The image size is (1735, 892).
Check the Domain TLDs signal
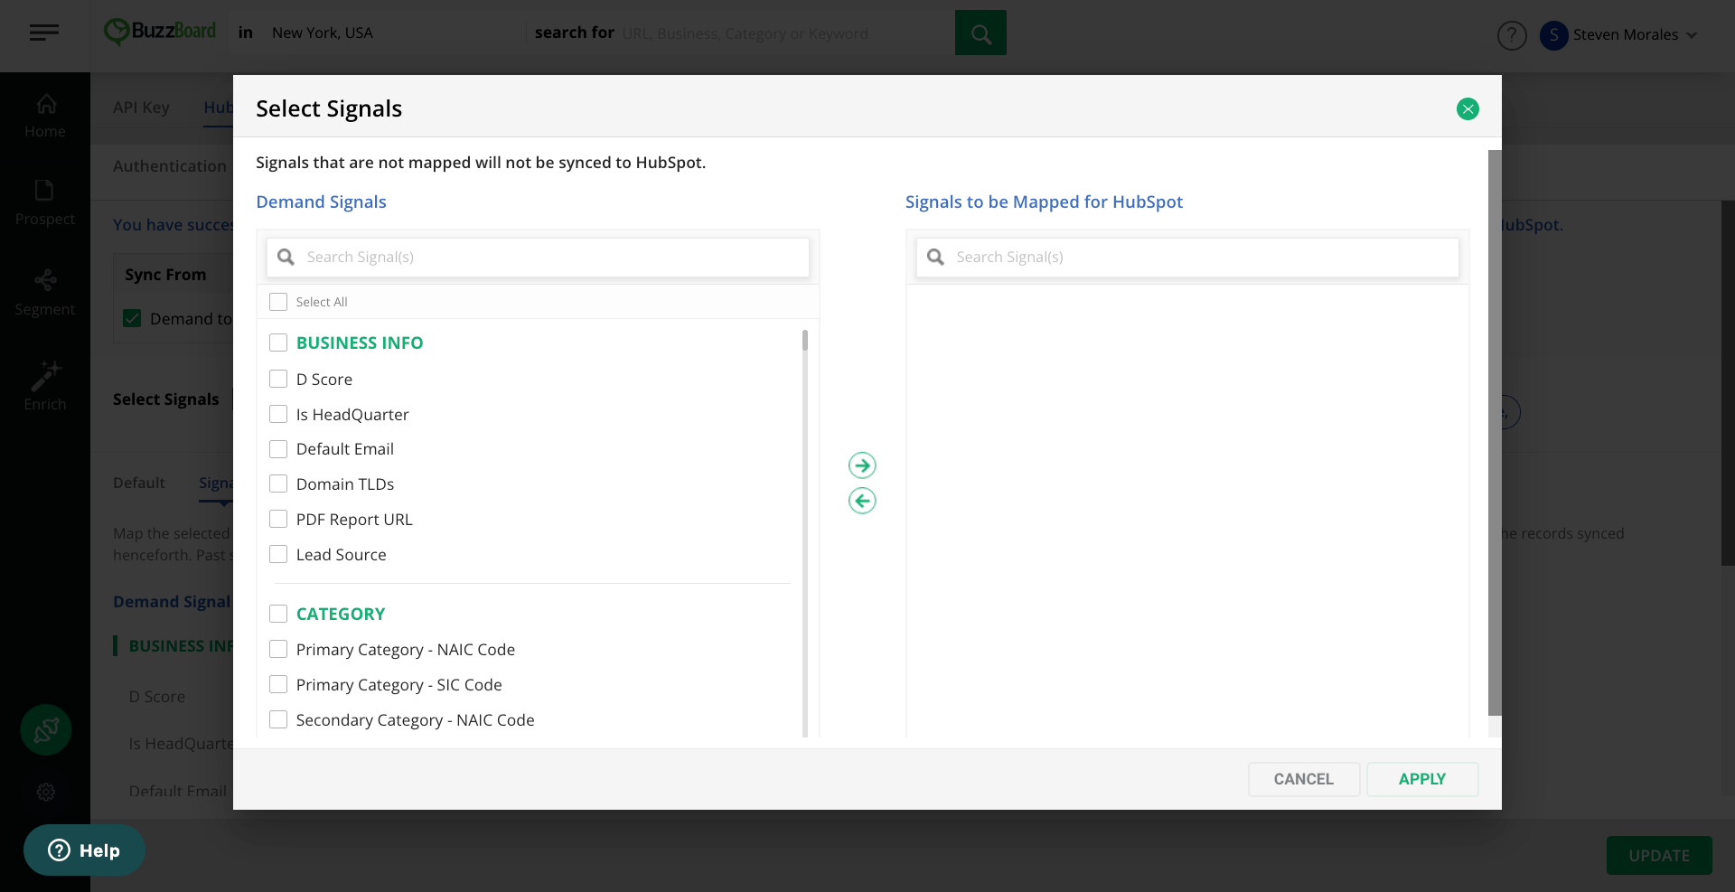point(278,484)
